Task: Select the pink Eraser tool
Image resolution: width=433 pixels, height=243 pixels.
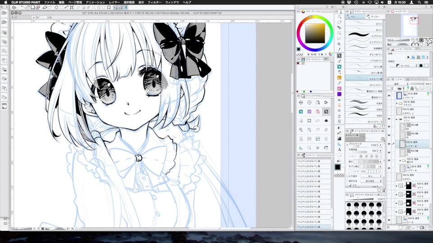Action: (x=339, y=89)
